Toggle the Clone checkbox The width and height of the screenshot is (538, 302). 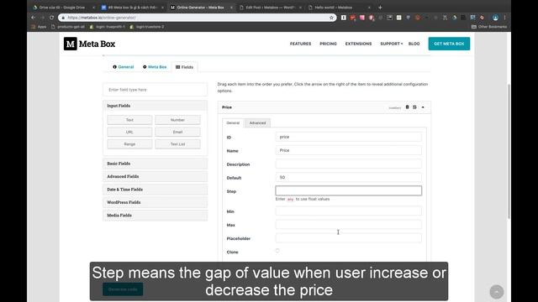point(277,251)
